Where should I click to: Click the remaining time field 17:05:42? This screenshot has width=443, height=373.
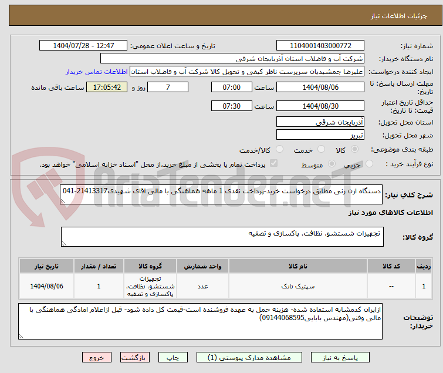[107, 87]
